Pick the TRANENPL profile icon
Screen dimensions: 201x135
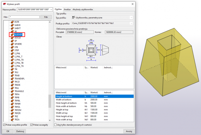point(12,79)
